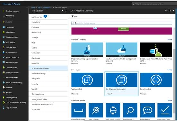The width and height of the screenshot is (177, 121).
Task: Select Networking category
Action: (48, 32)
